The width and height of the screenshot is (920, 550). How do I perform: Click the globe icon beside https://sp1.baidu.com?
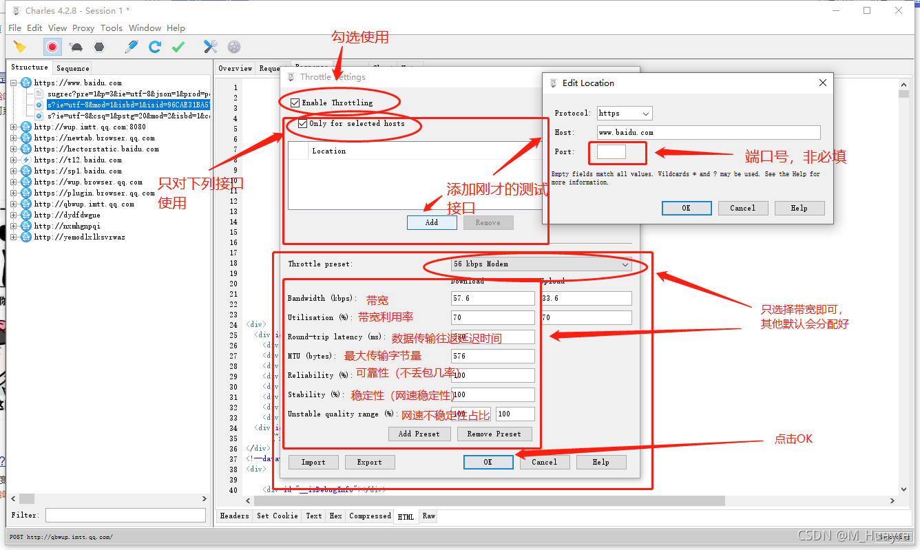coord(26,171)
